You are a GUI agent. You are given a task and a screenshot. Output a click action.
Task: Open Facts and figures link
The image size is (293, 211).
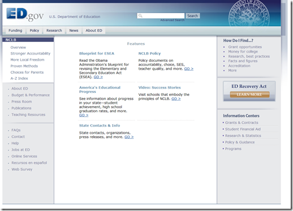[x=243, y=61]
